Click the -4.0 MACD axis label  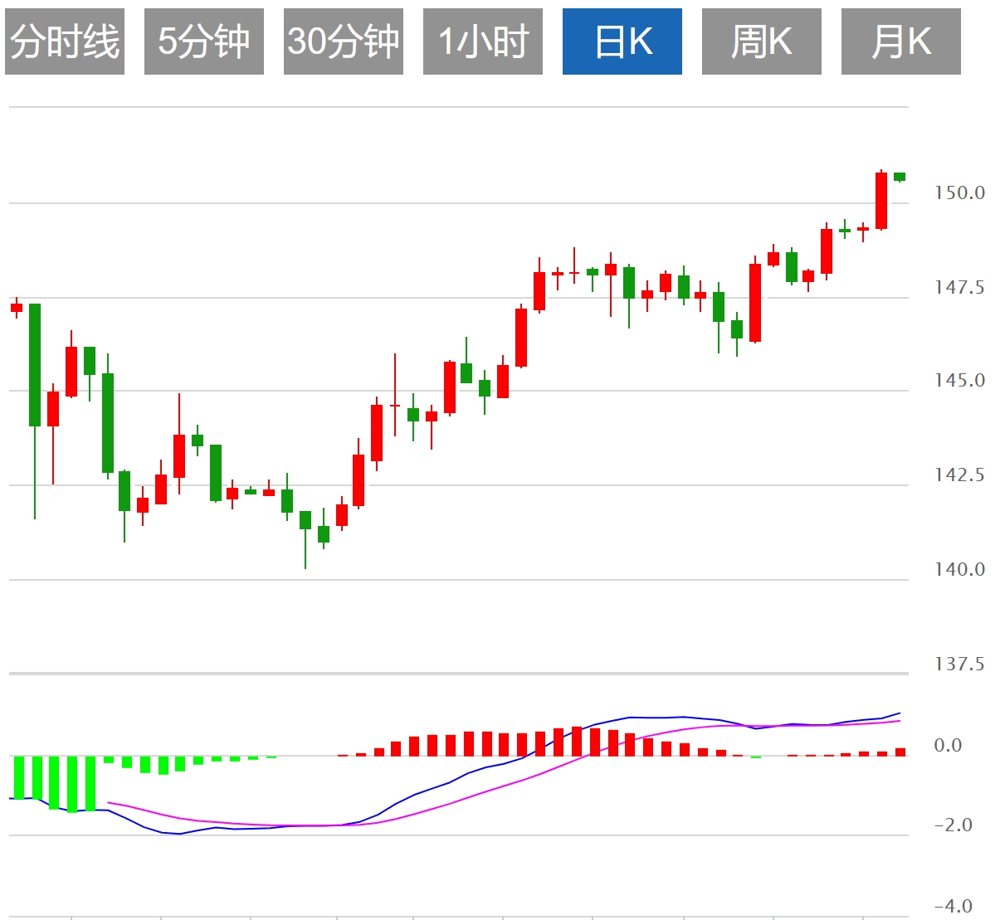(x=954, y=907)
